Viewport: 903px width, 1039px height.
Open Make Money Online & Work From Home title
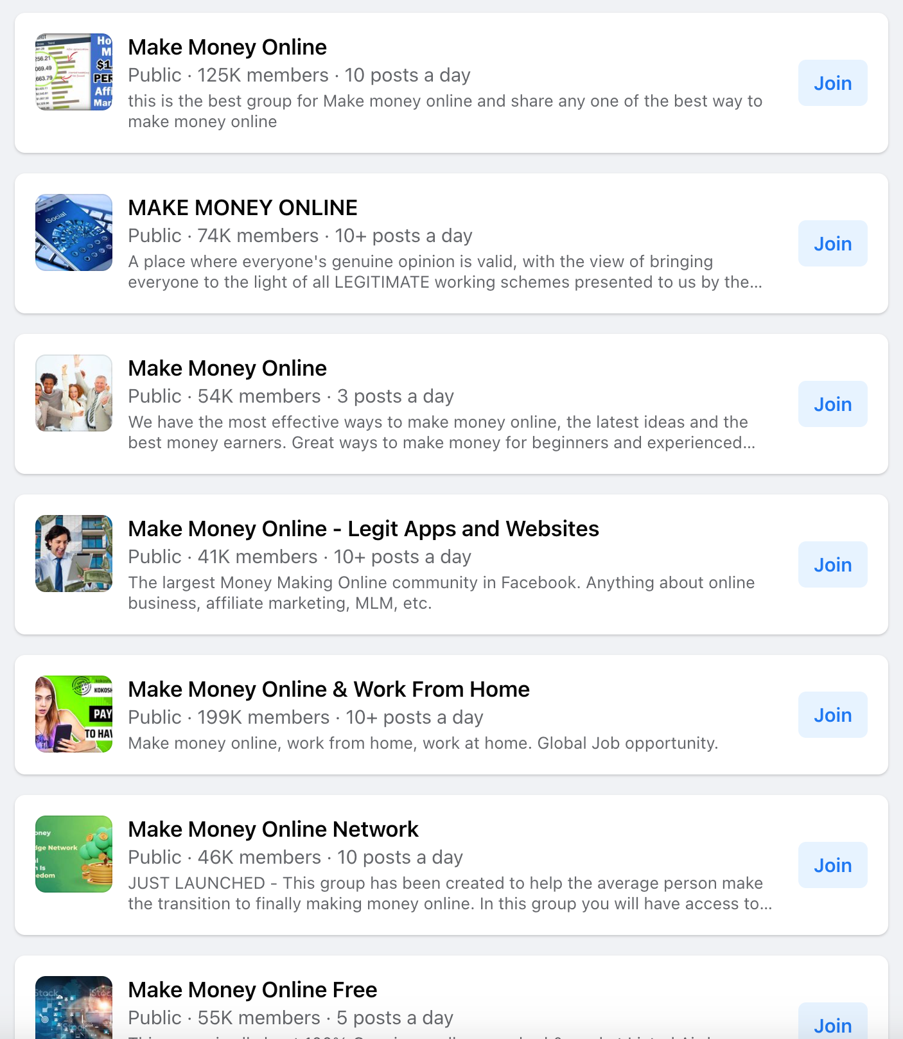click(329, 689)
